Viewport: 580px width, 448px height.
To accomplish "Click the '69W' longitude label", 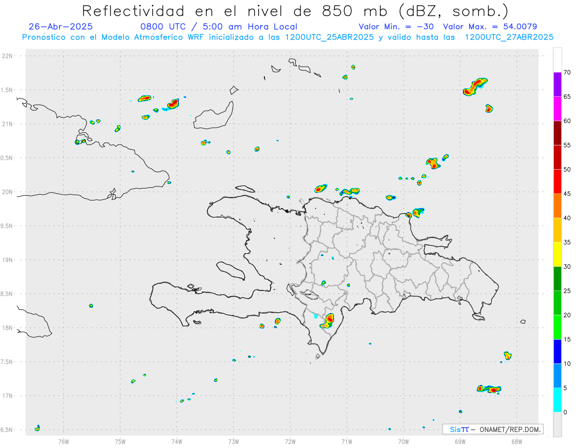I will pos(460,441).
